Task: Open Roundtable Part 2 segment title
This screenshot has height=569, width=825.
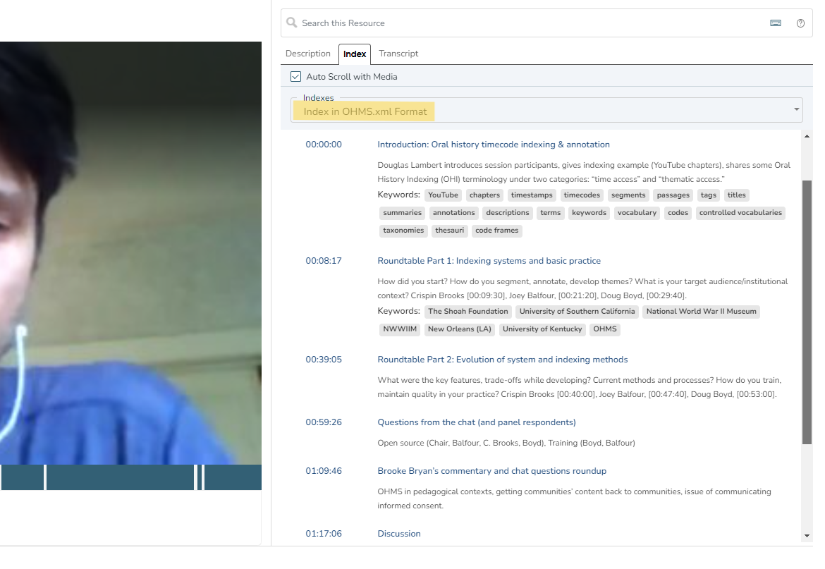Action: (502, 360)
